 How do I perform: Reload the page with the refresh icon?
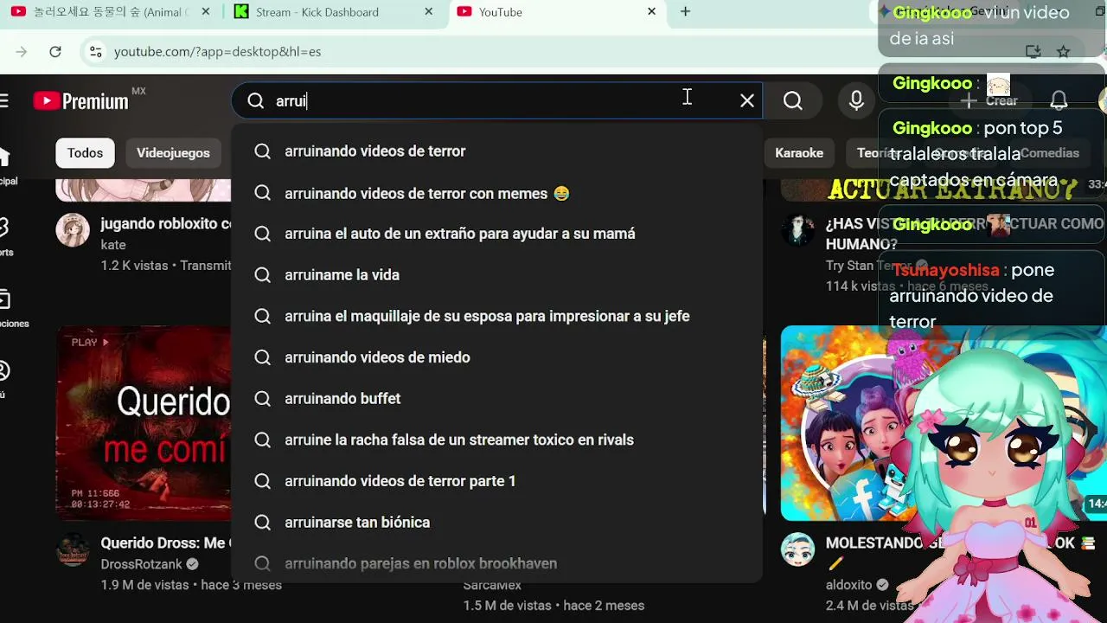pos(55,52)
